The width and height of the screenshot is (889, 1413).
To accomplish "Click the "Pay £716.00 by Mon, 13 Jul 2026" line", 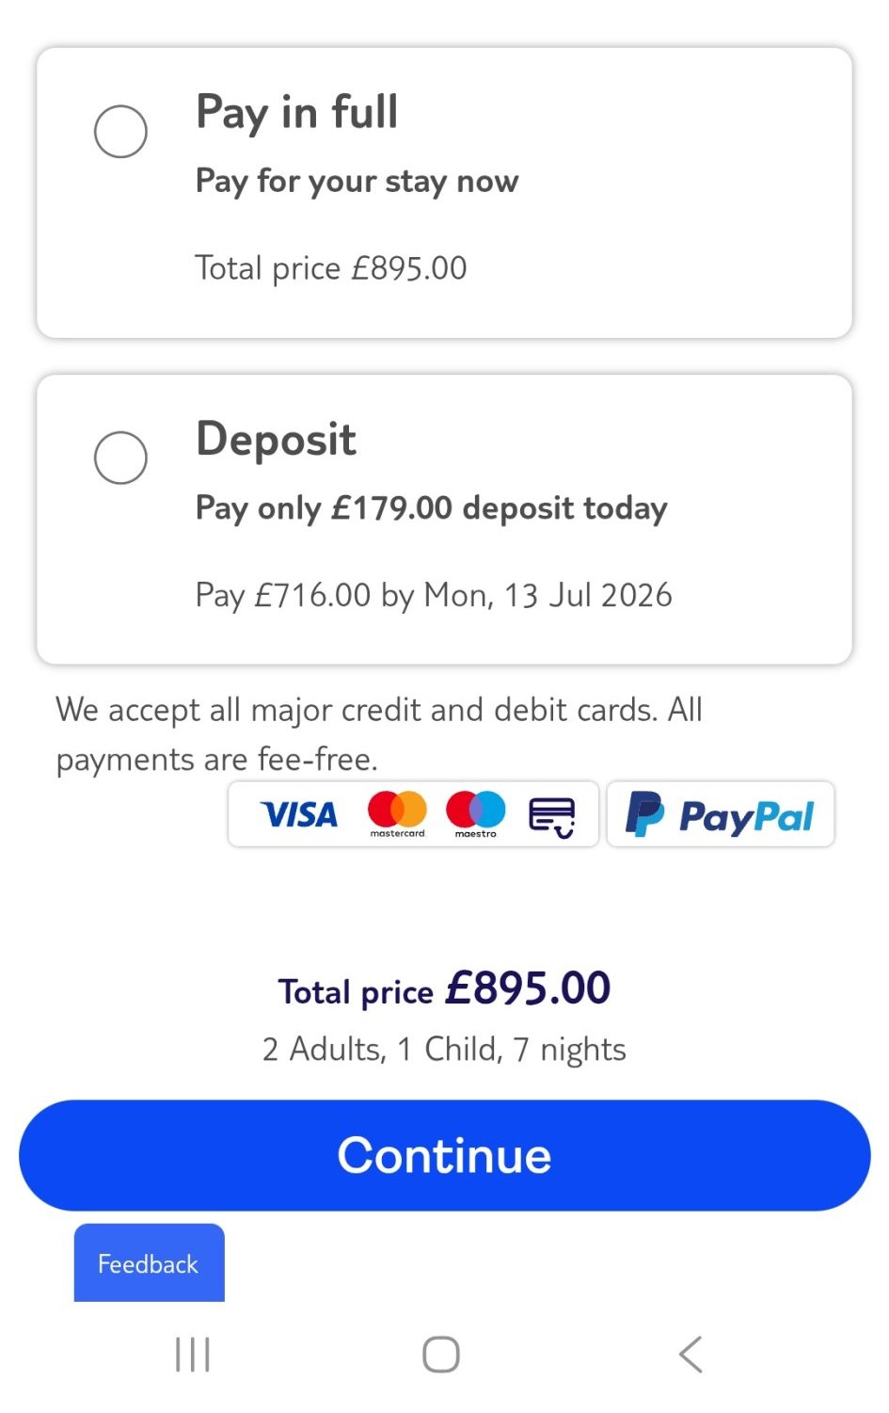I will (x=434, y=595).
